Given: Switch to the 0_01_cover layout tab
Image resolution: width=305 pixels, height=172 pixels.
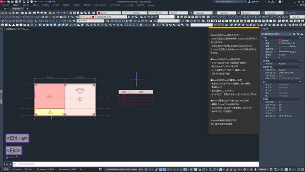Looking at the screenshot, I should (x=16, y=170).
